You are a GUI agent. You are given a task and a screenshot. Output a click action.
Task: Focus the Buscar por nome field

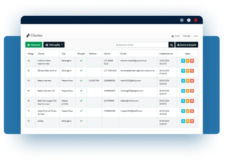[x=141, y=45]
